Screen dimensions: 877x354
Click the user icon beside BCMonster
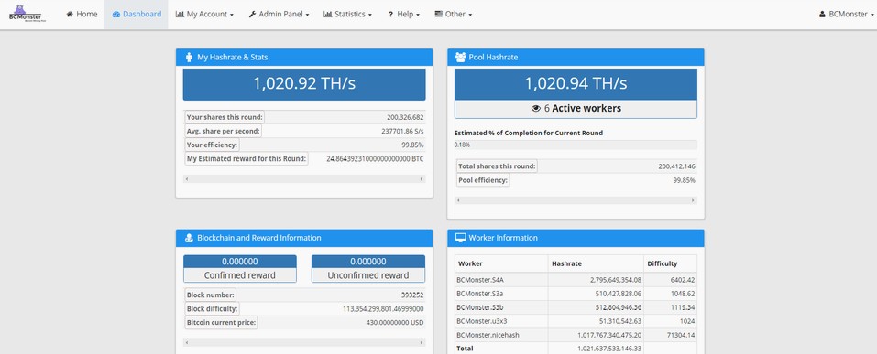point(822,15)
